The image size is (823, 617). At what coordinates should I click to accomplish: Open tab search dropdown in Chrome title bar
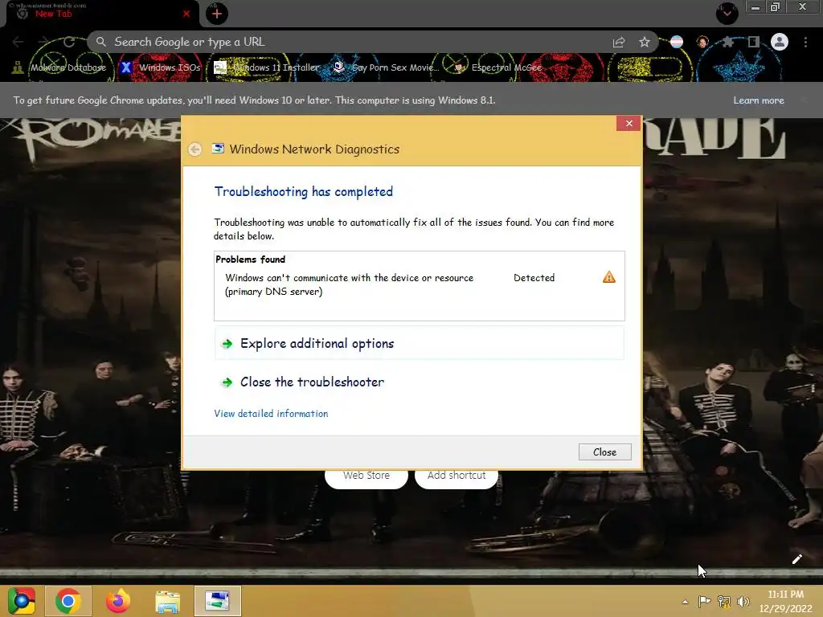pos(727,13)
